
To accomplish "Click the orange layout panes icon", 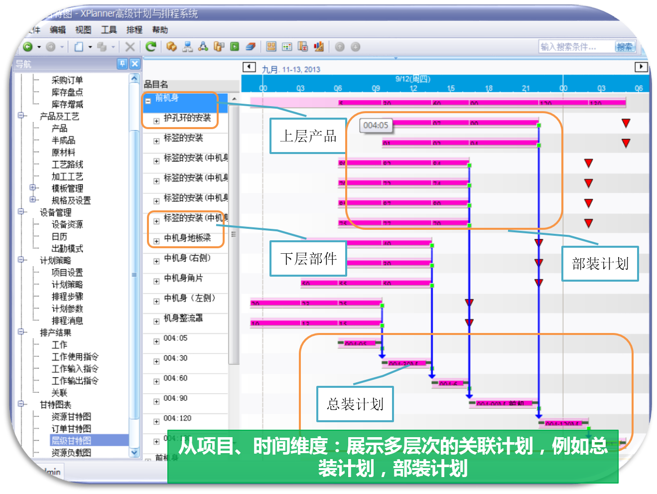I will click(x=271, y=46).
